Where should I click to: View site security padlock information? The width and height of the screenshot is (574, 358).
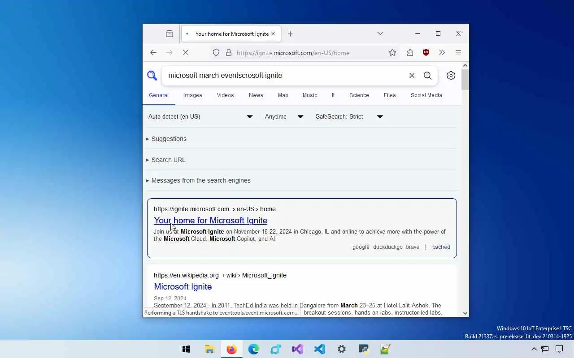click(x=229, y=52)
